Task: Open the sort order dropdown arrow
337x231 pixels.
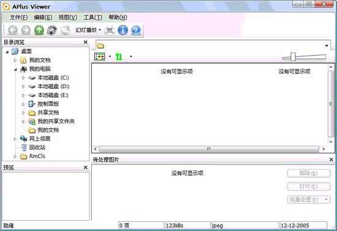Action: click(x=131, y=57)
